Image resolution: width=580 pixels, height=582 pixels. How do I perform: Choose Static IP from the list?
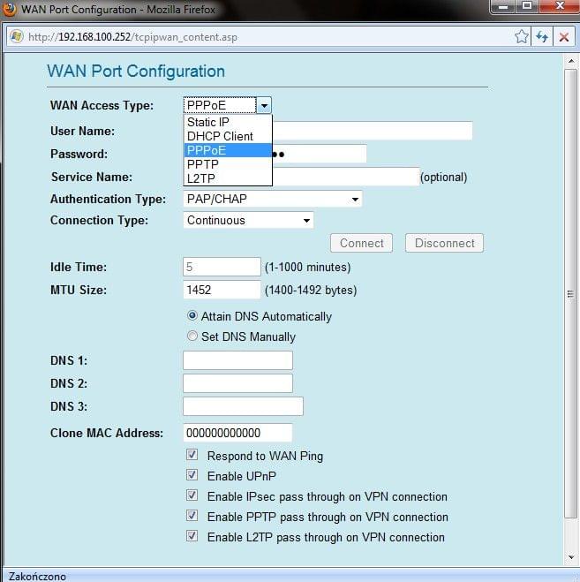[x=208, y=123]
